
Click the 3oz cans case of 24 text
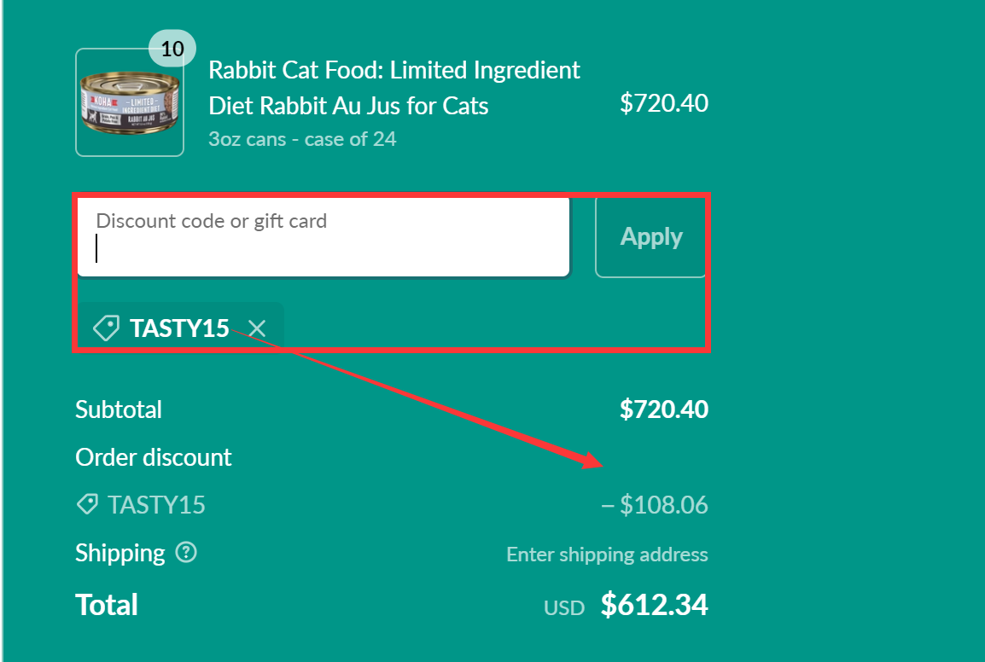click(303, 138)
